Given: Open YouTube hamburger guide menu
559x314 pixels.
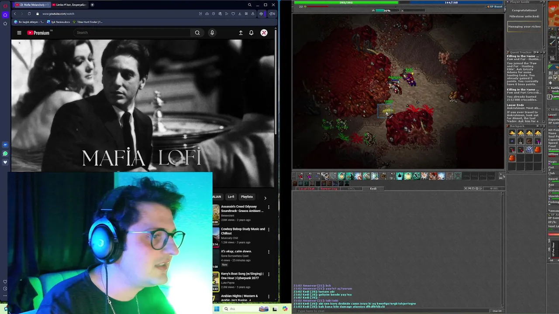Looking at the screenshot, I should (19, 33).
